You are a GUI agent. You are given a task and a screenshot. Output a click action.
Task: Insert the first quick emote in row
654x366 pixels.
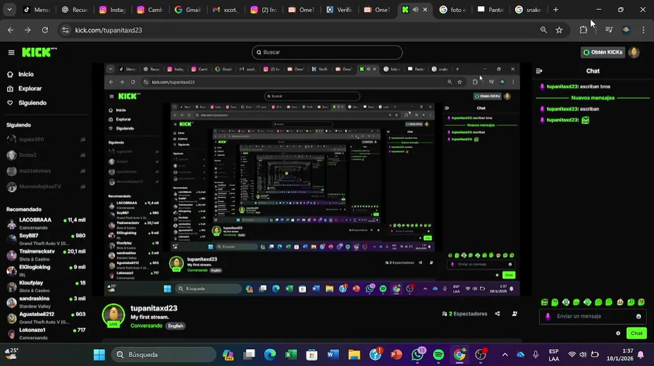tap(544, 302)
